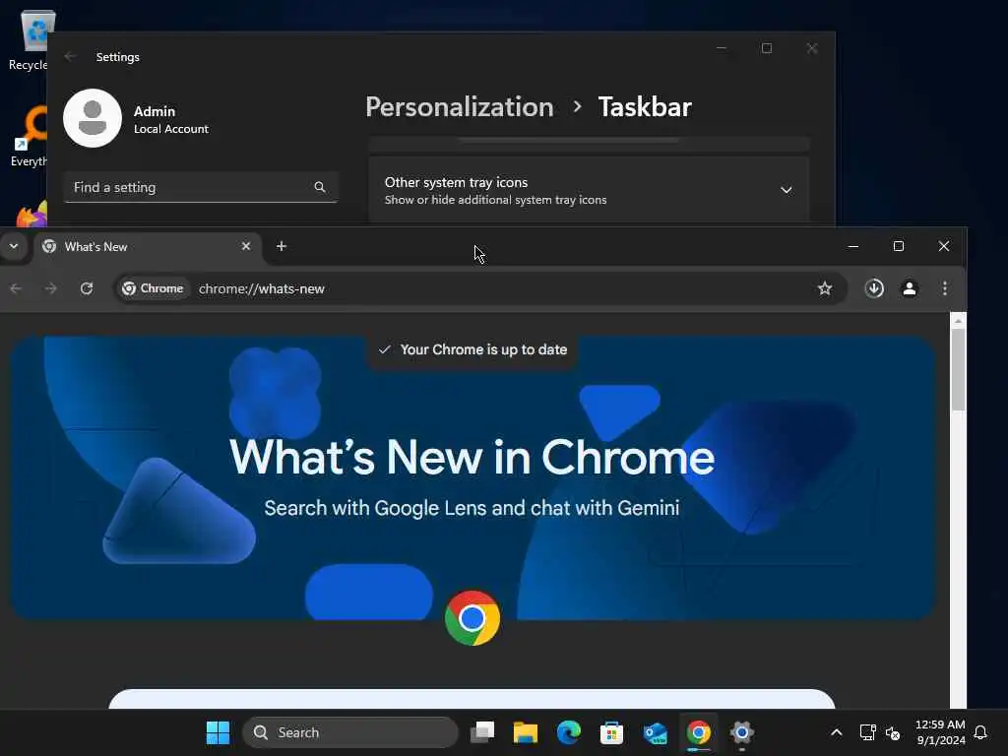The width and height of the screenshot is (1008, 756).
Task: Click Admin Local Account name
Action: click(x=171, y=119)
